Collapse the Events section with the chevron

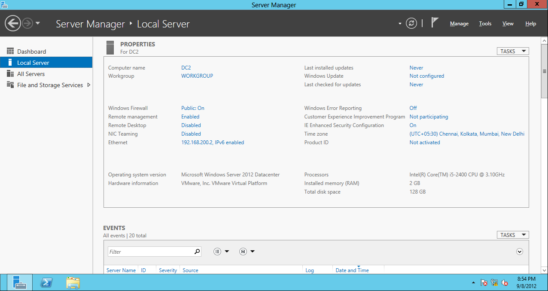tap(519, 251)
